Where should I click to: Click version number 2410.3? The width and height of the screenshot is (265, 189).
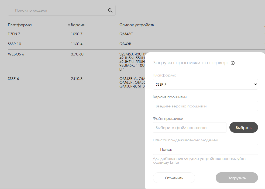click(x=77, y=79)
